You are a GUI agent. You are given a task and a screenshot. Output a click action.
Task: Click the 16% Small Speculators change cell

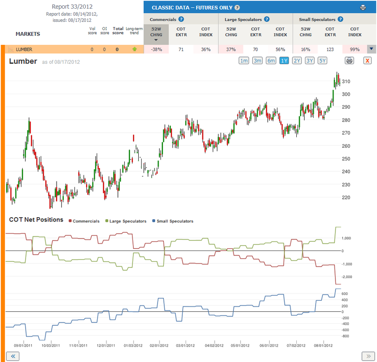coord(305,49)
